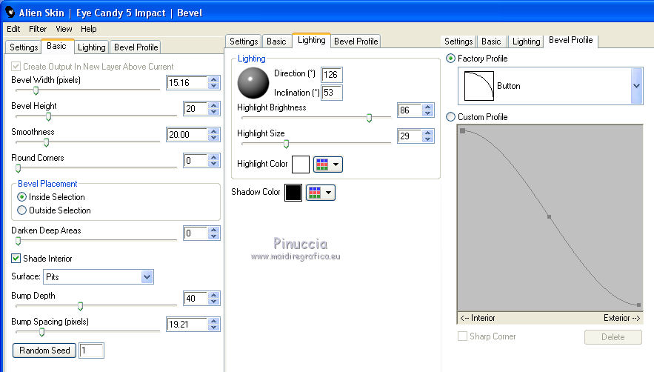
Task: Click the Alien Skin logo icon in the title bar
Action: point(10,13)
